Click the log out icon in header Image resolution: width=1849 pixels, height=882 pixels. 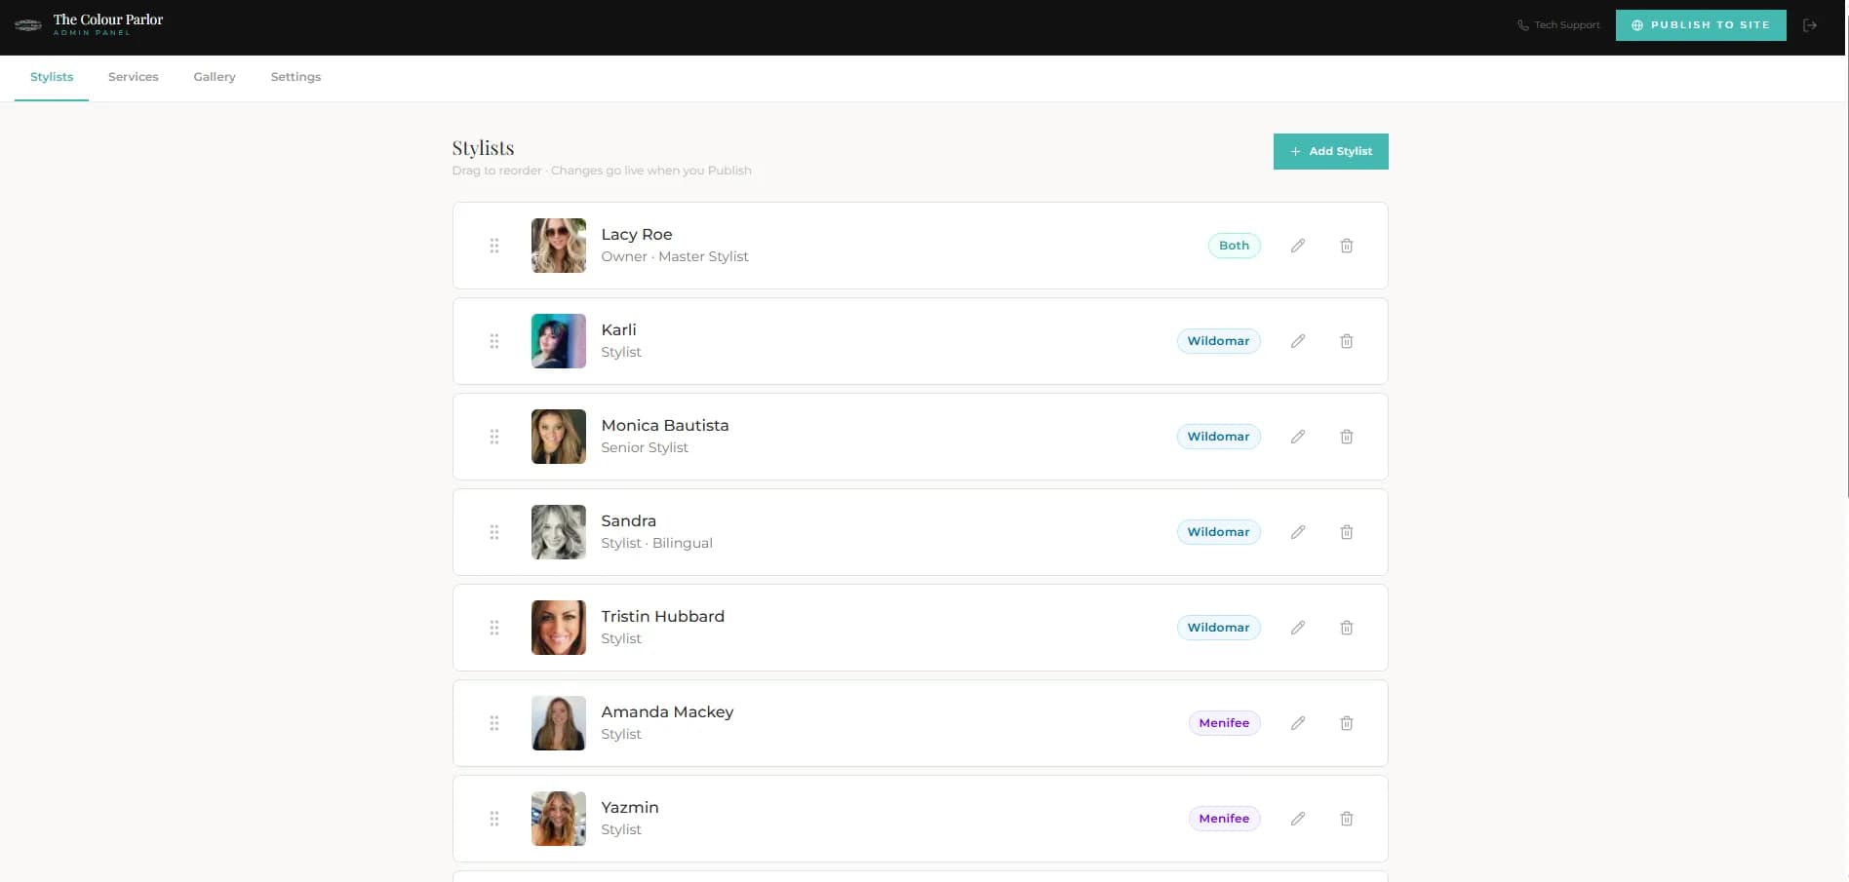(x=1810, y=25)
